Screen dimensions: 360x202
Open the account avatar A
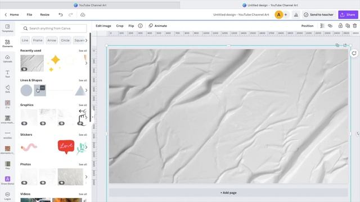click(x=279, y=15)
